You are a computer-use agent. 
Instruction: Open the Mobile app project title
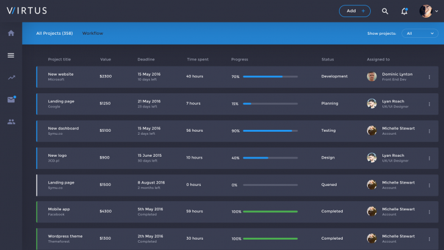tap(59, 209)
